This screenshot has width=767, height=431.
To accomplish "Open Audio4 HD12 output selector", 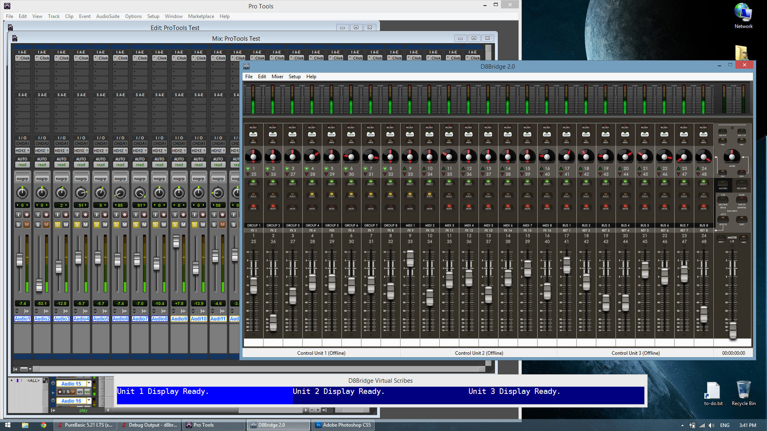I will (x=79, y=151).
